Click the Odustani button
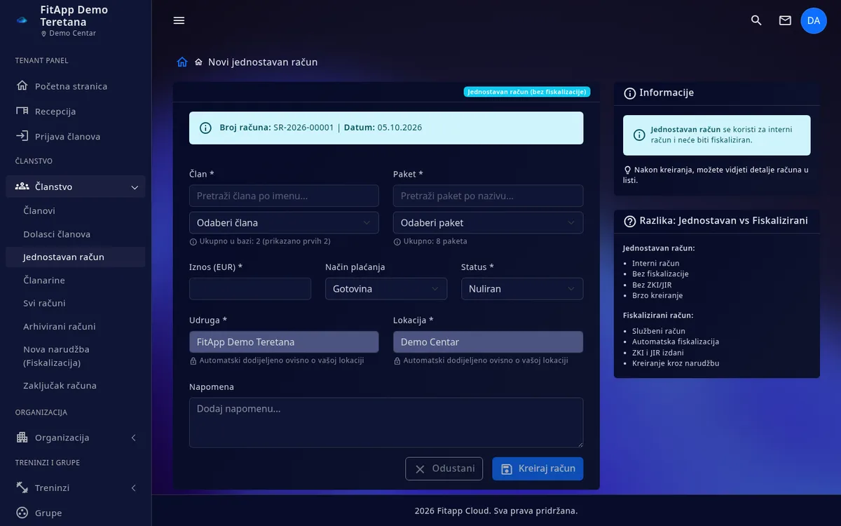This screenshot has width=841, height=526. coord(444,468)
